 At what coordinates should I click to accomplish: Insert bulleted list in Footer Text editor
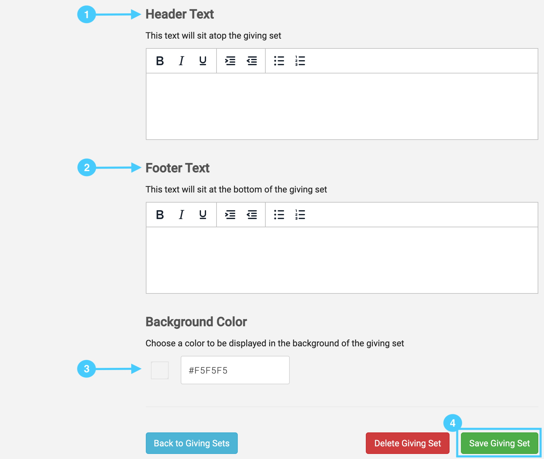pyautogui.click(x=279, y=215)
